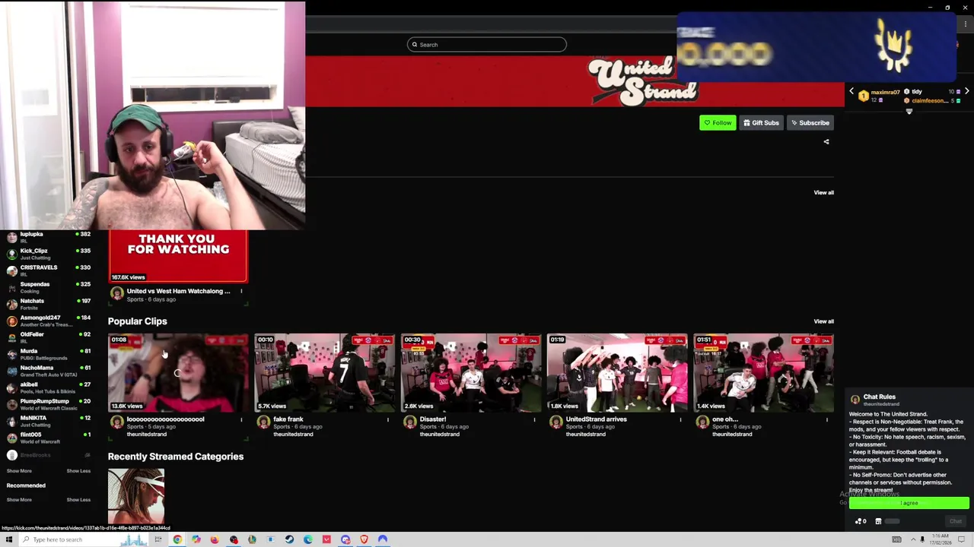Screen dimensions: 974x547
Task: Click the channel avatar beside 'fake frank' clip
Action: click(x=263, y=422)
